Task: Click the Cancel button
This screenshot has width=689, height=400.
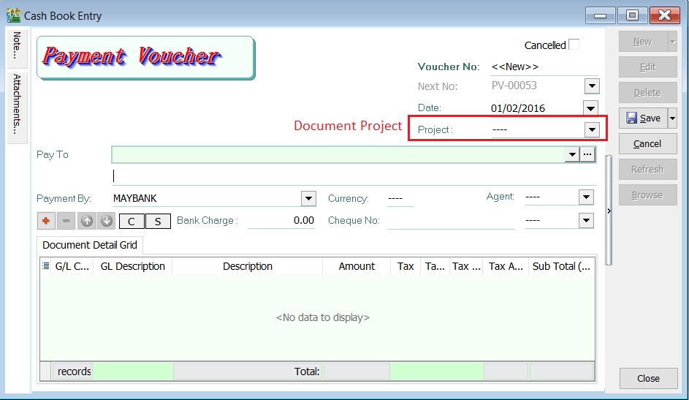Action: pos(647,143)
